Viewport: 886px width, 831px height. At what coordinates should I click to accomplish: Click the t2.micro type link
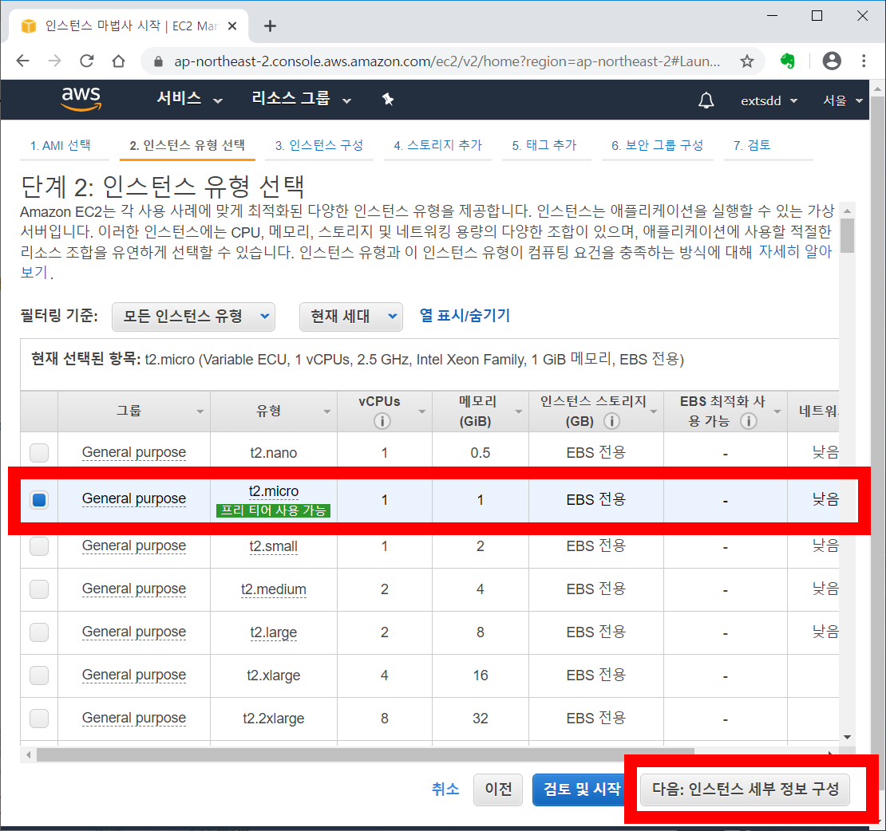[x=274, y=492]
